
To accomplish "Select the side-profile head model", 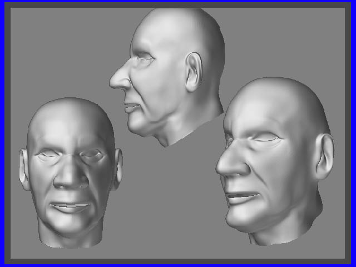I will 167,77.
